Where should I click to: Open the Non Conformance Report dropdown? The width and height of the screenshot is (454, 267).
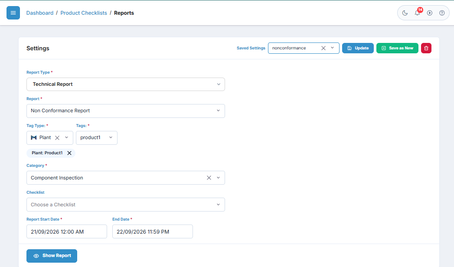[126, 111]
